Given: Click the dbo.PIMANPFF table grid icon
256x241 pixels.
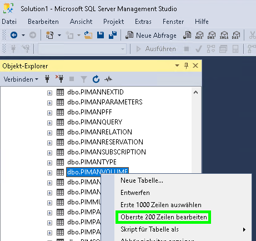Looking at the screenshot, I should point(60,112).
